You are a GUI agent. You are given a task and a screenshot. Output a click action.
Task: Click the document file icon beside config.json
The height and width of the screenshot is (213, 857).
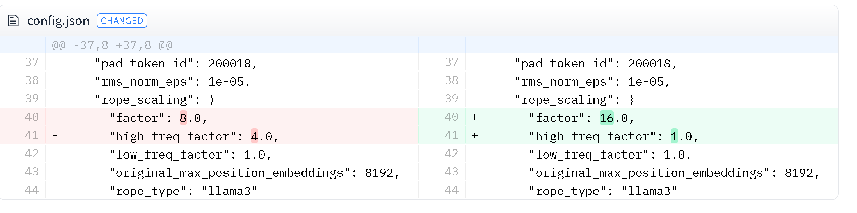(x=13, y=21)
